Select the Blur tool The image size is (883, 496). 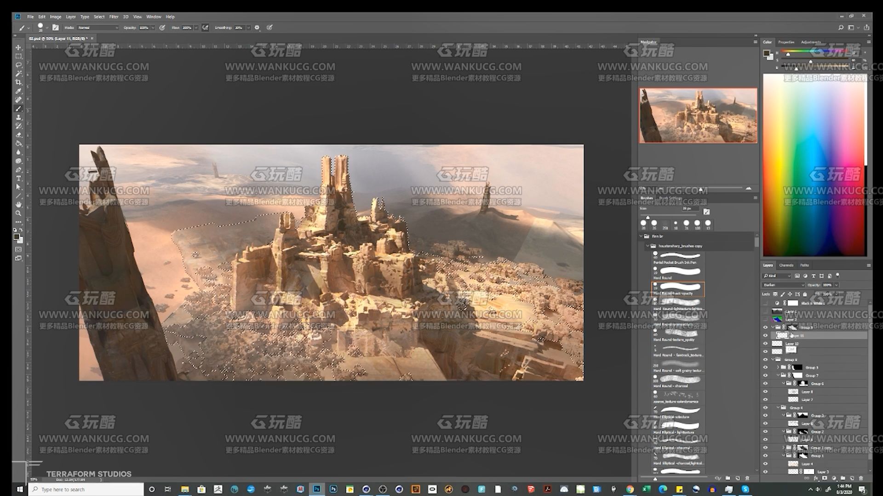click(18, 152)
